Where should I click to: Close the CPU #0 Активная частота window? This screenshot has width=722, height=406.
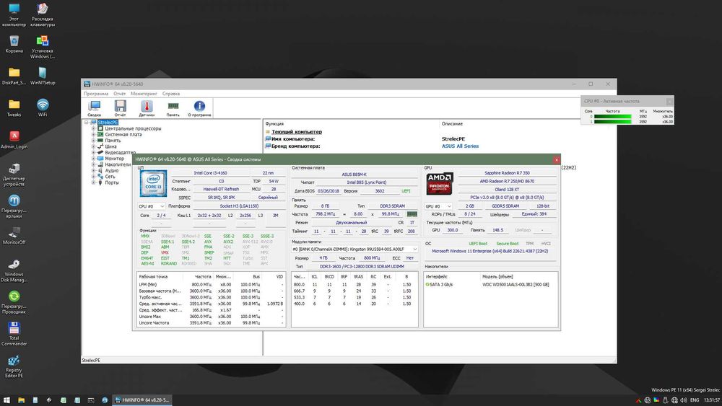[669, 101]
